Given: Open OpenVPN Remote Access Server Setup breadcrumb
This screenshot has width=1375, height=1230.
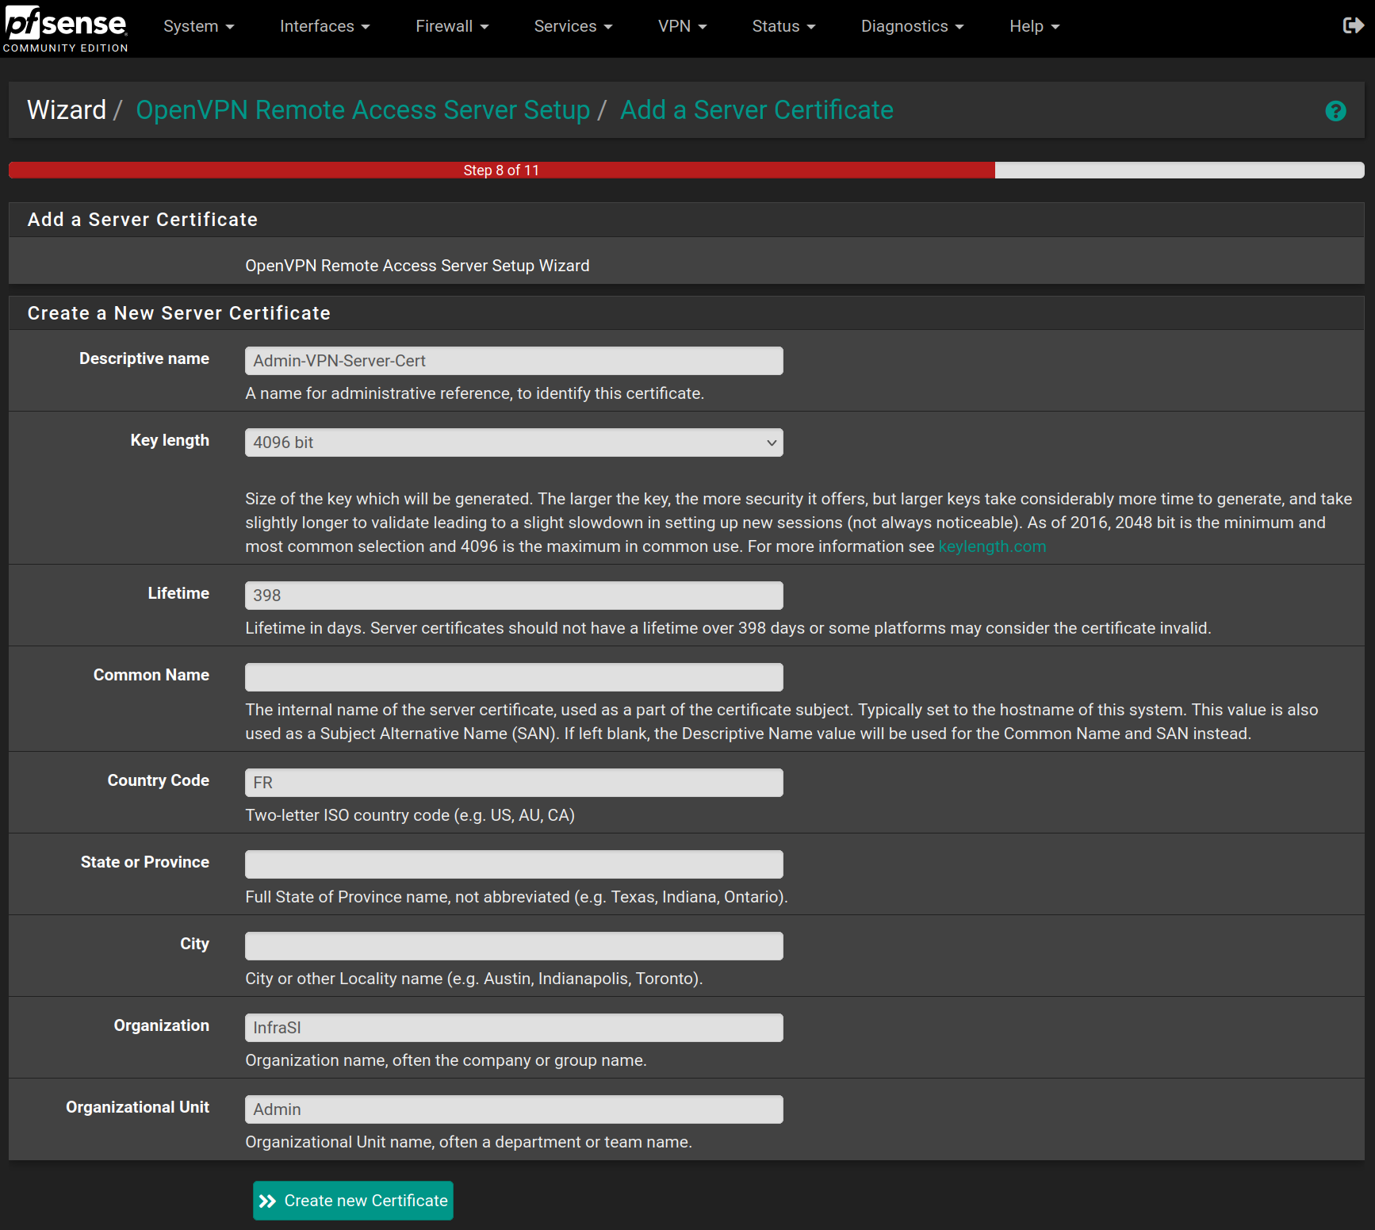Looking at the screenshot, I should [363, 110].
